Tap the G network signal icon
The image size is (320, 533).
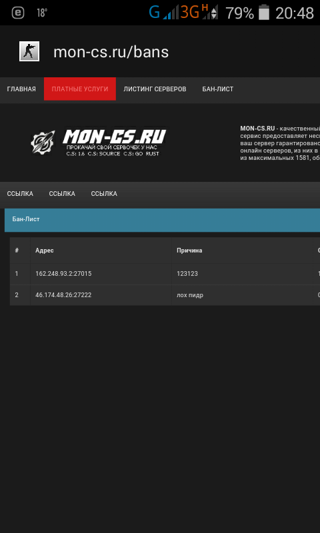point(163,13)
